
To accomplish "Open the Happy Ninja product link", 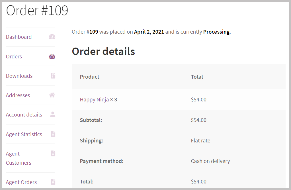I will [94, 100].
